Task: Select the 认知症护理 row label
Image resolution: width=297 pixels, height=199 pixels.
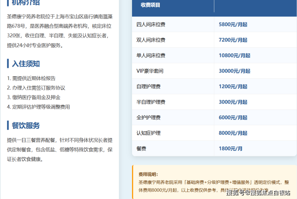Action: 148,133
